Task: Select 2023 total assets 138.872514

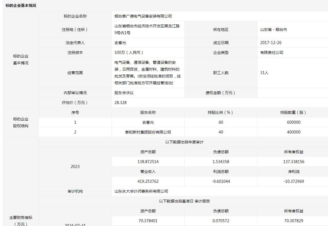Action: (148, 162)
